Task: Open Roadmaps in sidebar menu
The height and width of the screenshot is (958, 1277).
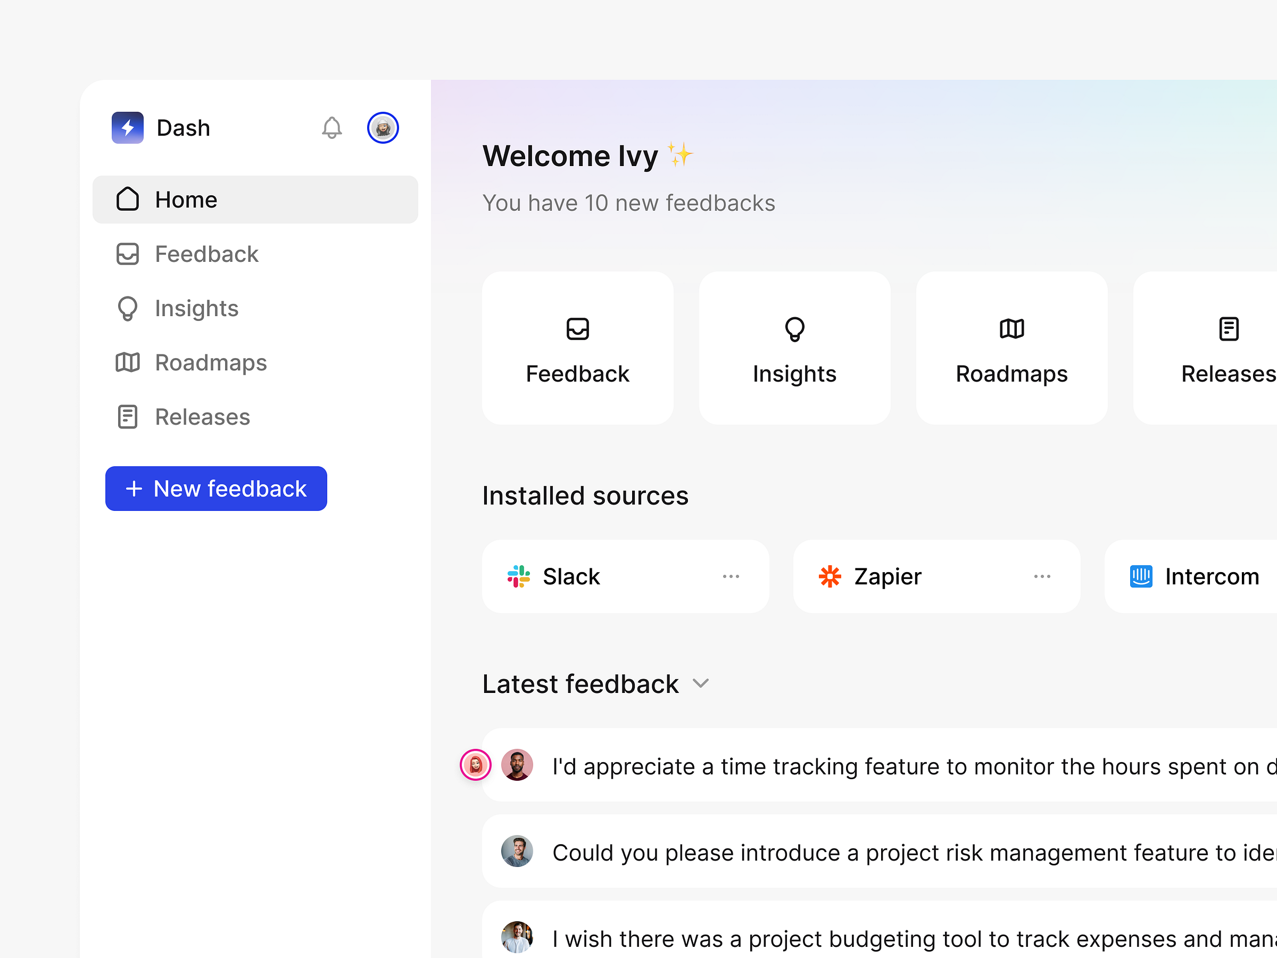Action: point(255,362)
